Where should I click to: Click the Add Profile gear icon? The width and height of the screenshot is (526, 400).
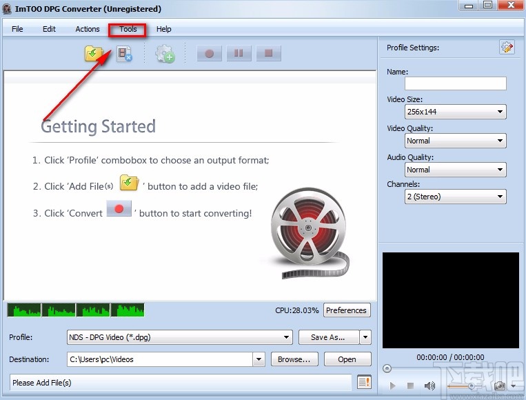[165, 54]
